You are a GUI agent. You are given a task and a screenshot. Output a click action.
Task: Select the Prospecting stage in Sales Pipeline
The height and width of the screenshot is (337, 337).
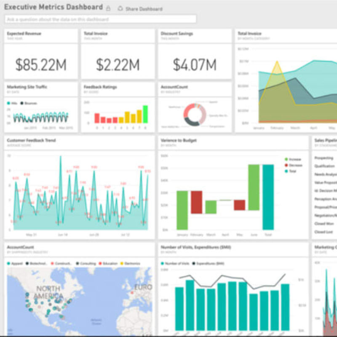click(x=324, y=158)
